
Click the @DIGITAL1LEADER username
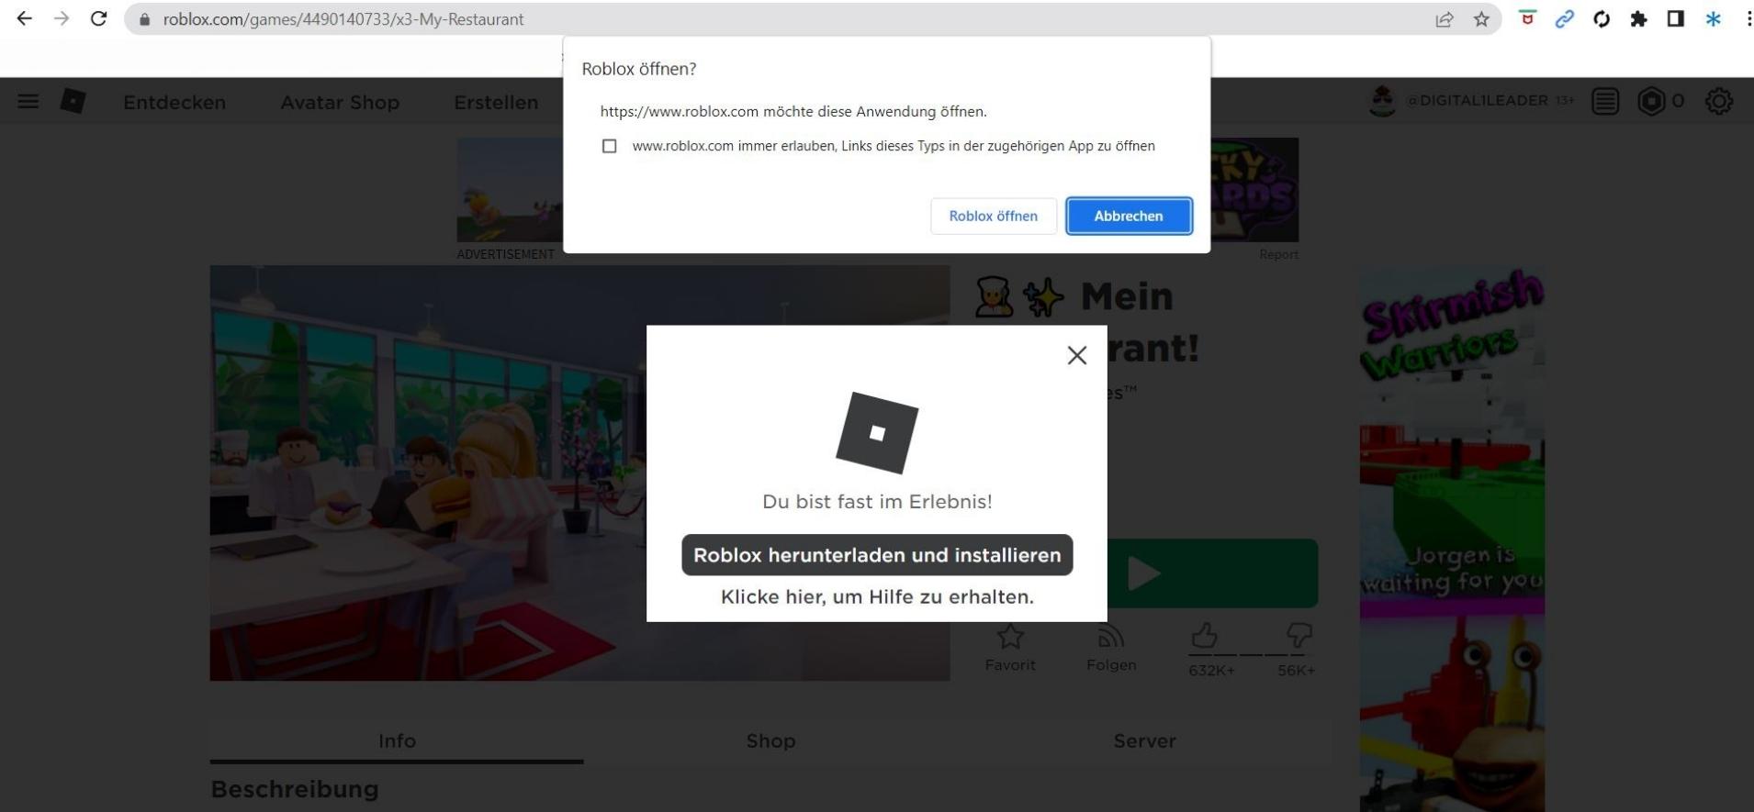click(1478, 101)
